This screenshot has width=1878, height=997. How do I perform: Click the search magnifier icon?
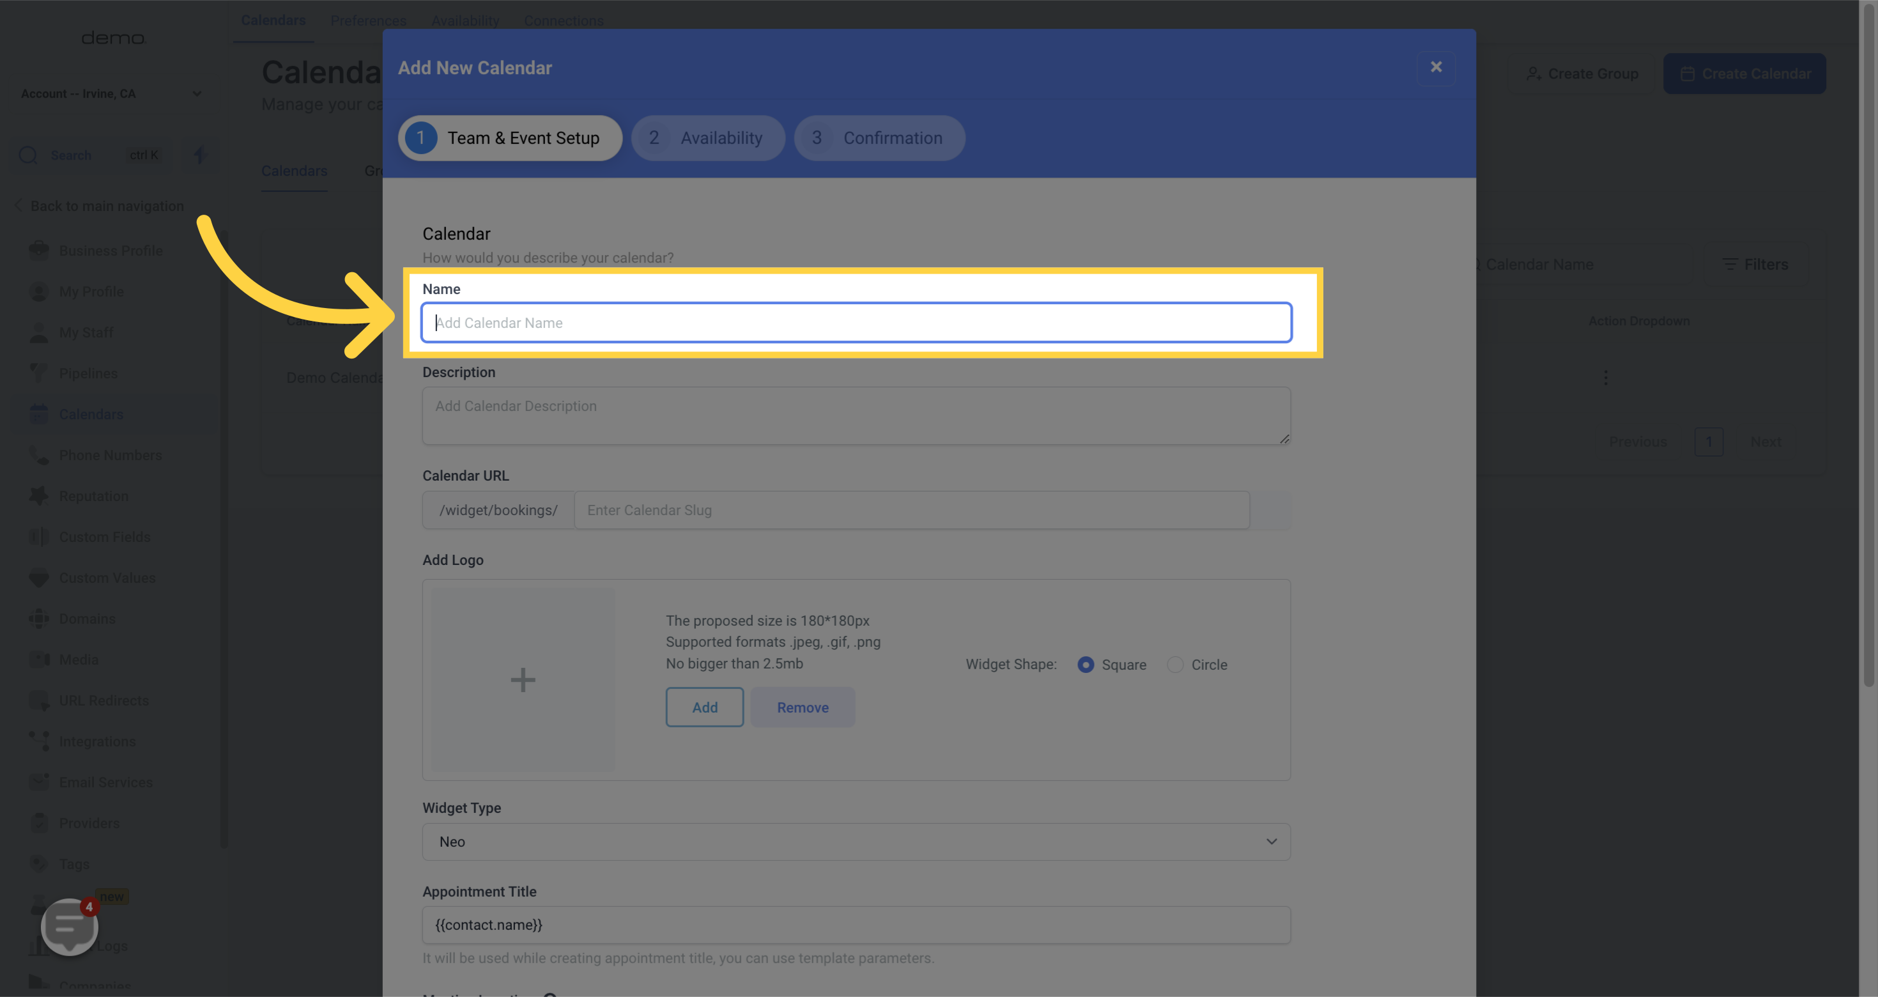(28, 155)
